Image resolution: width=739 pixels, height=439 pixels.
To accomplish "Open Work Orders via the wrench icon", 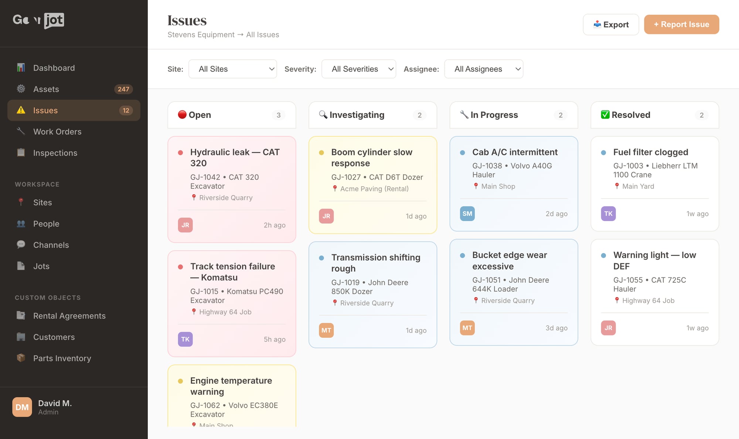I will click(21, 132).
